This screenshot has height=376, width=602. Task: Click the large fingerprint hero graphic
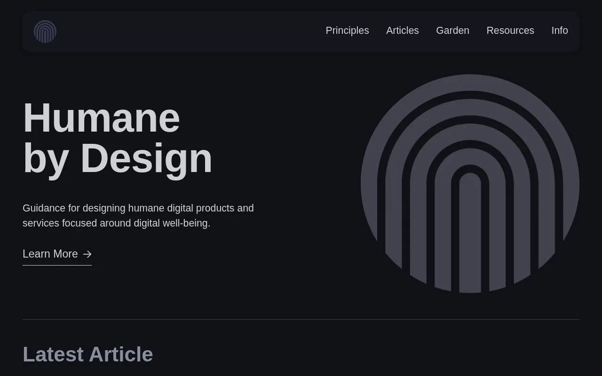coord(470,183)
